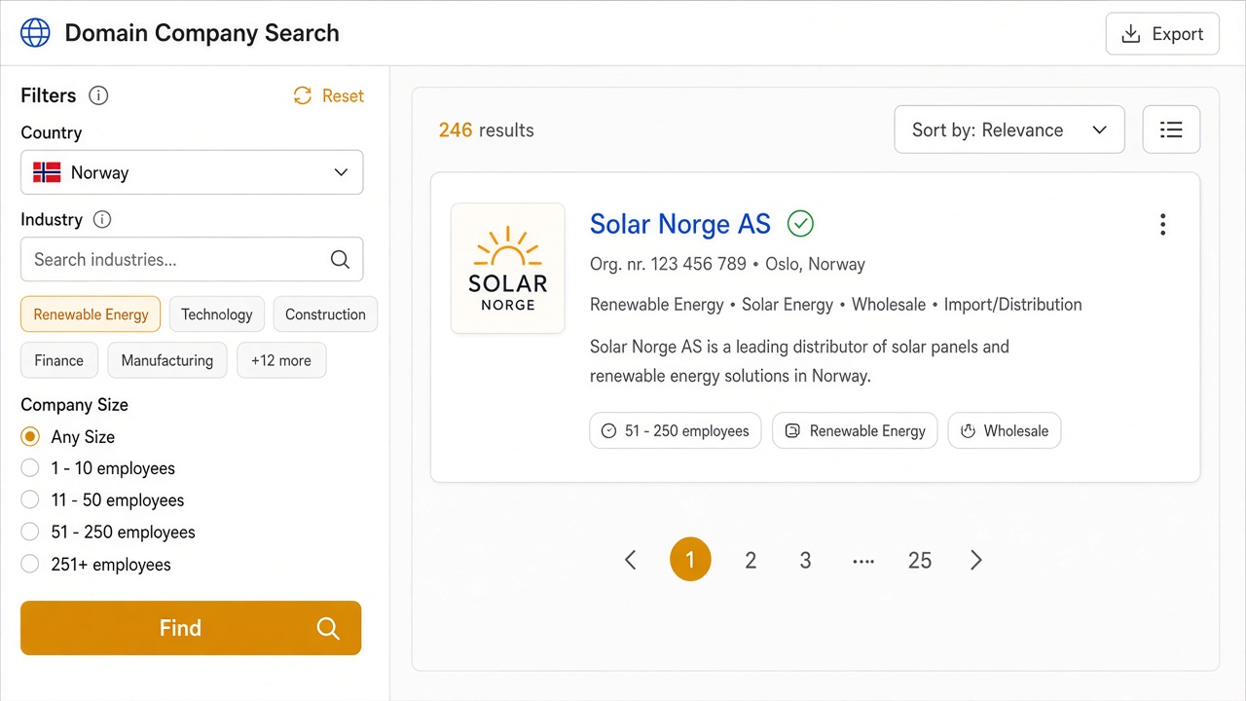The width and height of the screenshot is (1246, 701).
Task: Select Any Size radio button
Action: pos(30,437)
